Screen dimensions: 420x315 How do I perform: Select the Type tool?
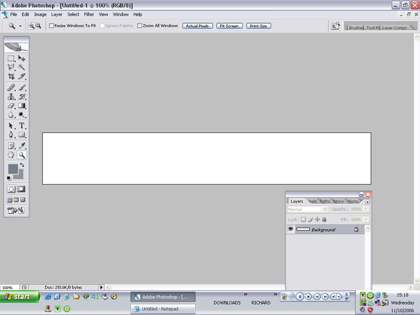coord(22,125)
